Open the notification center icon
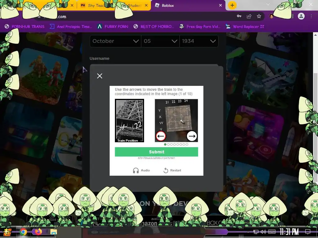318x238 pixels. [x=308, y=232]
